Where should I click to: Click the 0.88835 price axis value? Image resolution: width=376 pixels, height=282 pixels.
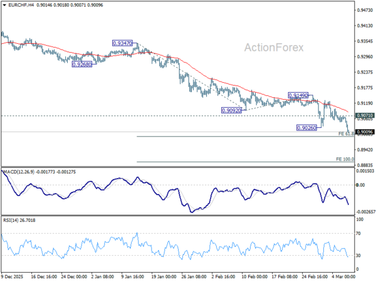coord(365,165)
